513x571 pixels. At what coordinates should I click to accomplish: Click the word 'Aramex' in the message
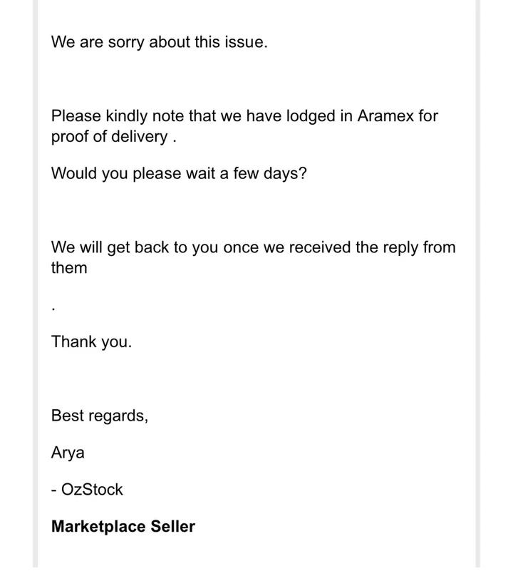385,115
